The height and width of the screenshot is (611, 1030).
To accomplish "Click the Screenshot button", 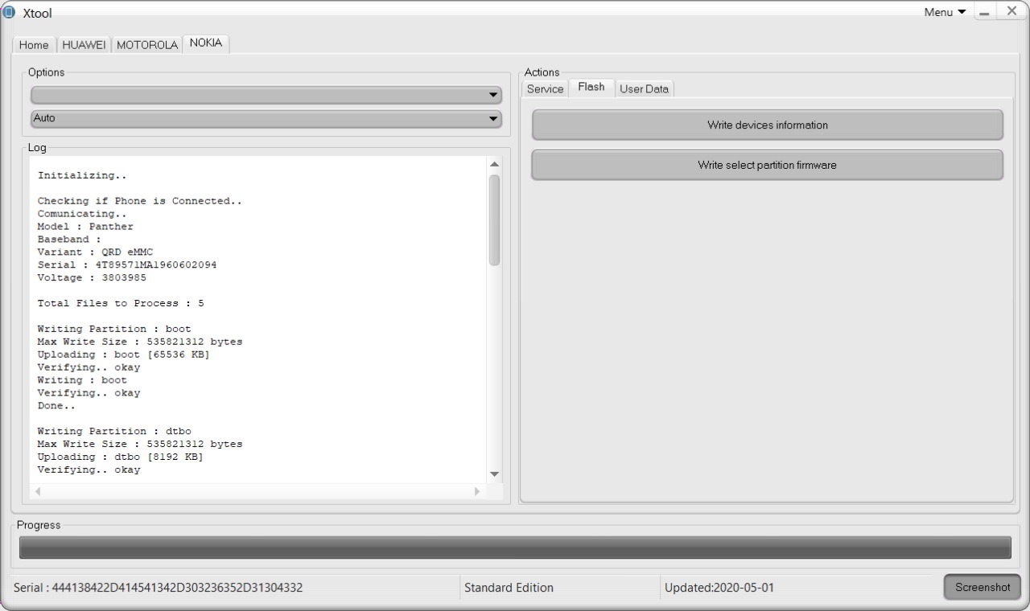I will click(983, 588).
